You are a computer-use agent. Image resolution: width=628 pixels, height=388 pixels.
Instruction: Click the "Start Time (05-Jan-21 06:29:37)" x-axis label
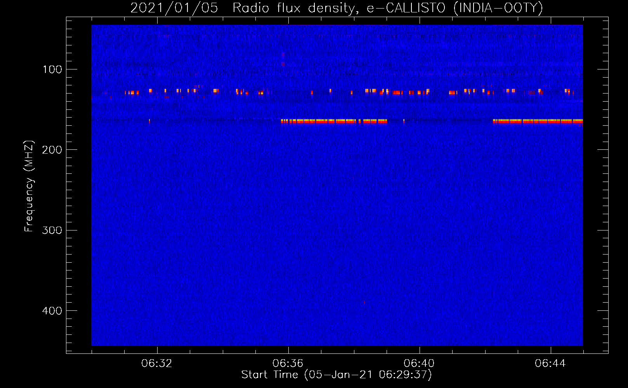tap(337, 375)
